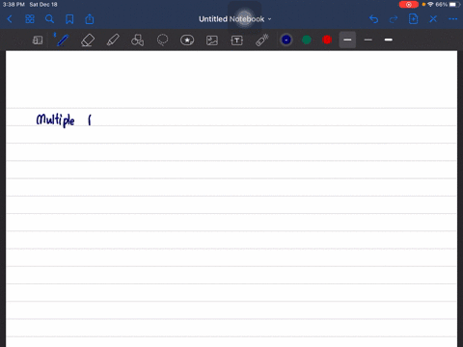Viewport: 463px width, 347px height.
Task: Open the Elements sticker tool
Action: point(187,40)
